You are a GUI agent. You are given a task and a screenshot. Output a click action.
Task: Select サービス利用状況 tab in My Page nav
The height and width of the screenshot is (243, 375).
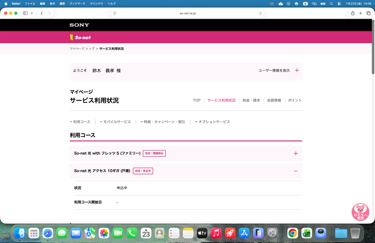(x=221, y=100)
